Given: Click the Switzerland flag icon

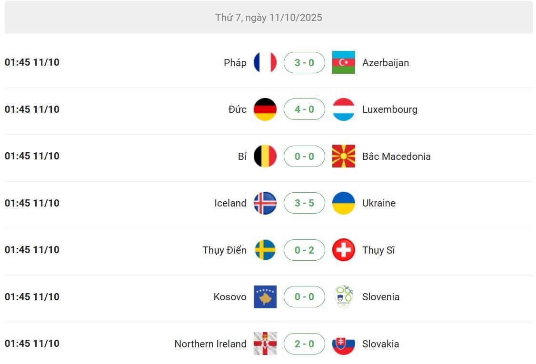Looking at the screenshot, I should (x=343, y=250).
